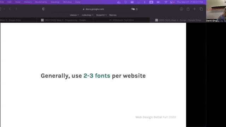Viewport: 226px width, 127px height.
Task: Open the Develop menu
Action: [55, 2]
